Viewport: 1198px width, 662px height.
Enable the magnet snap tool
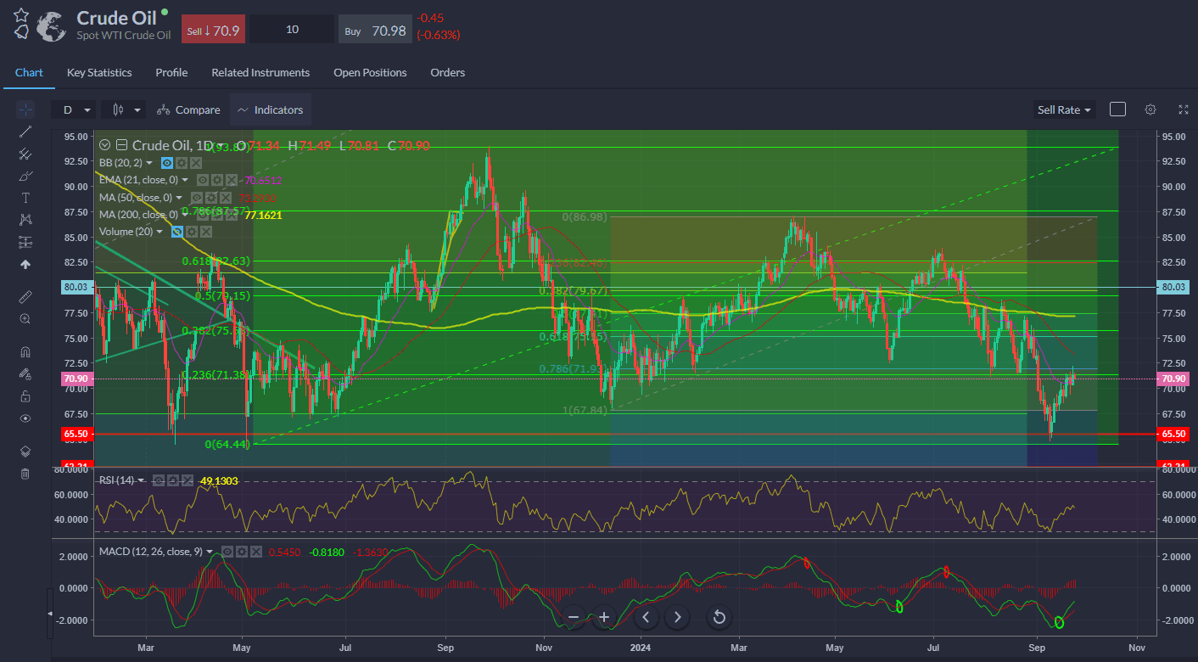[x=25, y=352]
